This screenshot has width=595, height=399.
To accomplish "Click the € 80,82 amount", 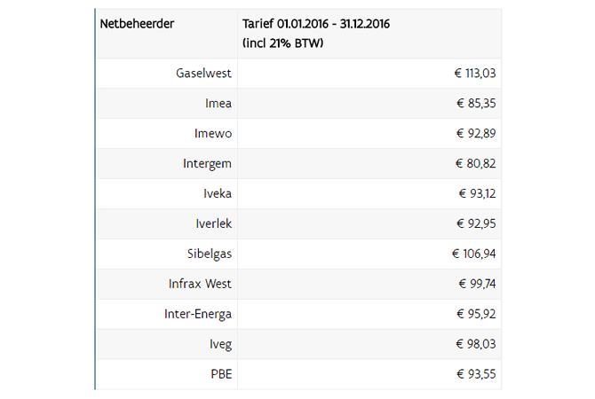I will [x=476, y=164].
